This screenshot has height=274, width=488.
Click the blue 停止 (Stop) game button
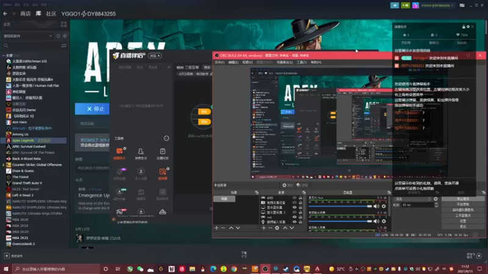click(x=93, y=109)
